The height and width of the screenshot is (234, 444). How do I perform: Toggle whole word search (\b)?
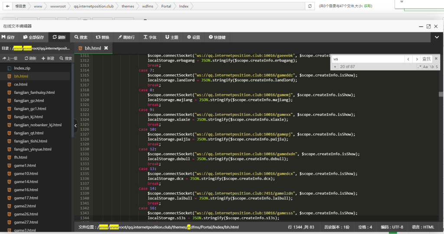[431, 67]
